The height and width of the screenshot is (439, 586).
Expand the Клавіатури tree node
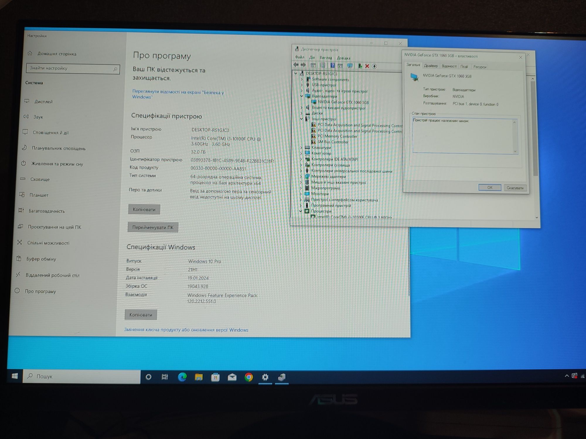point(301,148)
